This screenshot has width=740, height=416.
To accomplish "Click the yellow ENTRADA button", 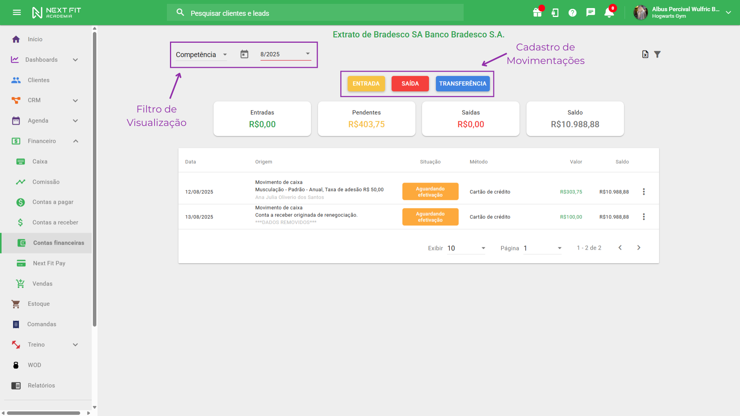I will (x=366, y=84).
